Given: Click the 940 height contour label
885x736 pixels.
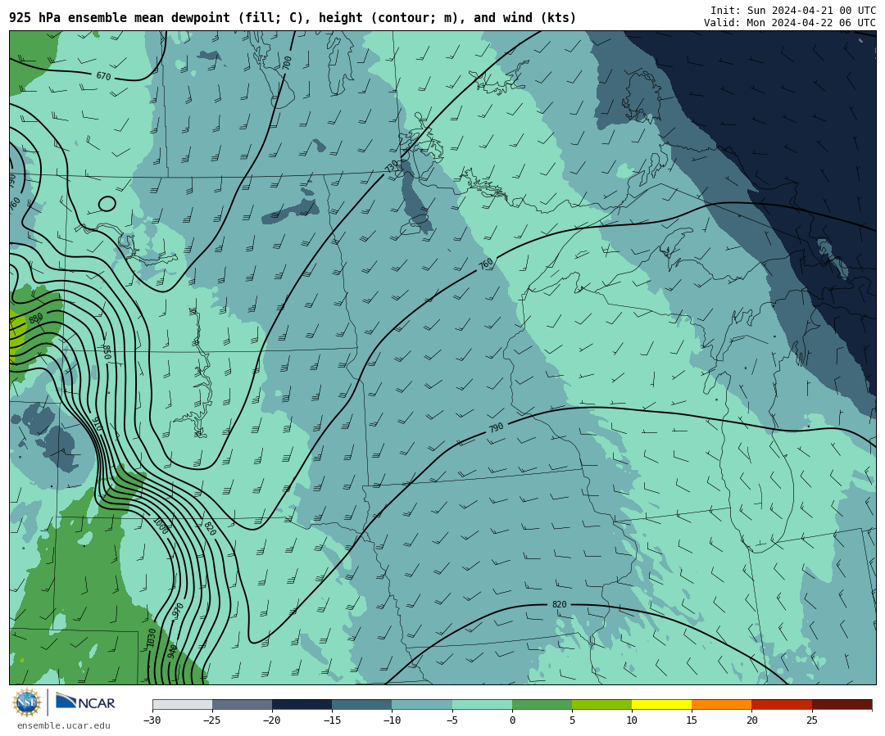Looking at the screenshot, I should pos(173,652).
